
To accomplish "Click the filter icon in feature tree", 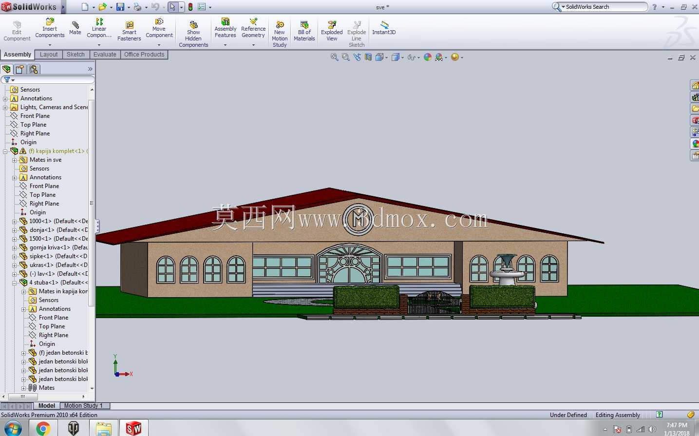I will tap(7, 79).
